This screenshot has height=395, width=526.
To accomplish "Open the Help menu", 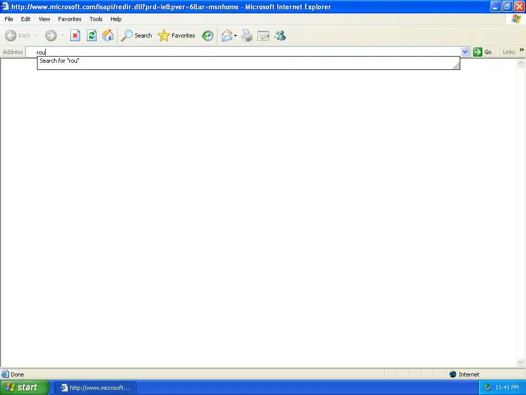I will point(116,19).
